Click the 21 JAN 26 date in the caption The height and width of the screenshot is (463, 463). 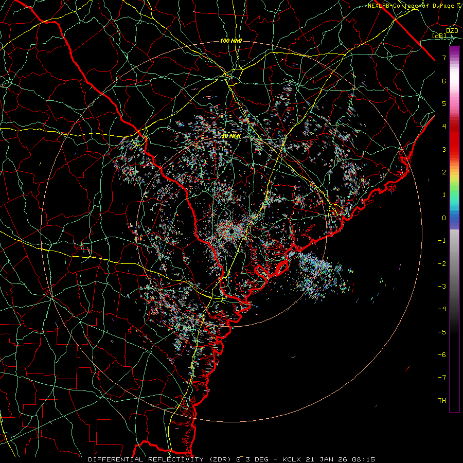pyautogui.click(x=326, y=459)
